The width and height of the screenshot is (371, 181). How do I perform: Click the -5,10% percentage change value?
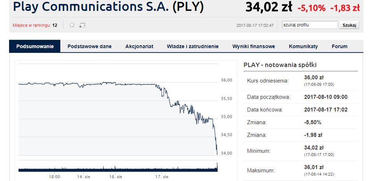pyautogui.click(x=312, y=8)
